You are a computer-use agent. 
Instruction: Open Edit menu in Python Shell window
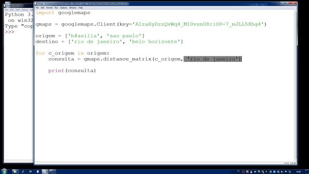click(12, 10)
